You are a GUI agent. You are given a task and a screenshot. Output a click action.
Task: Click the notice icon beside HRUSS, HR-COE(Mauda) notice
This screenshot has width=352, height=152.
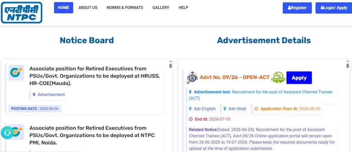coord(16,73)
